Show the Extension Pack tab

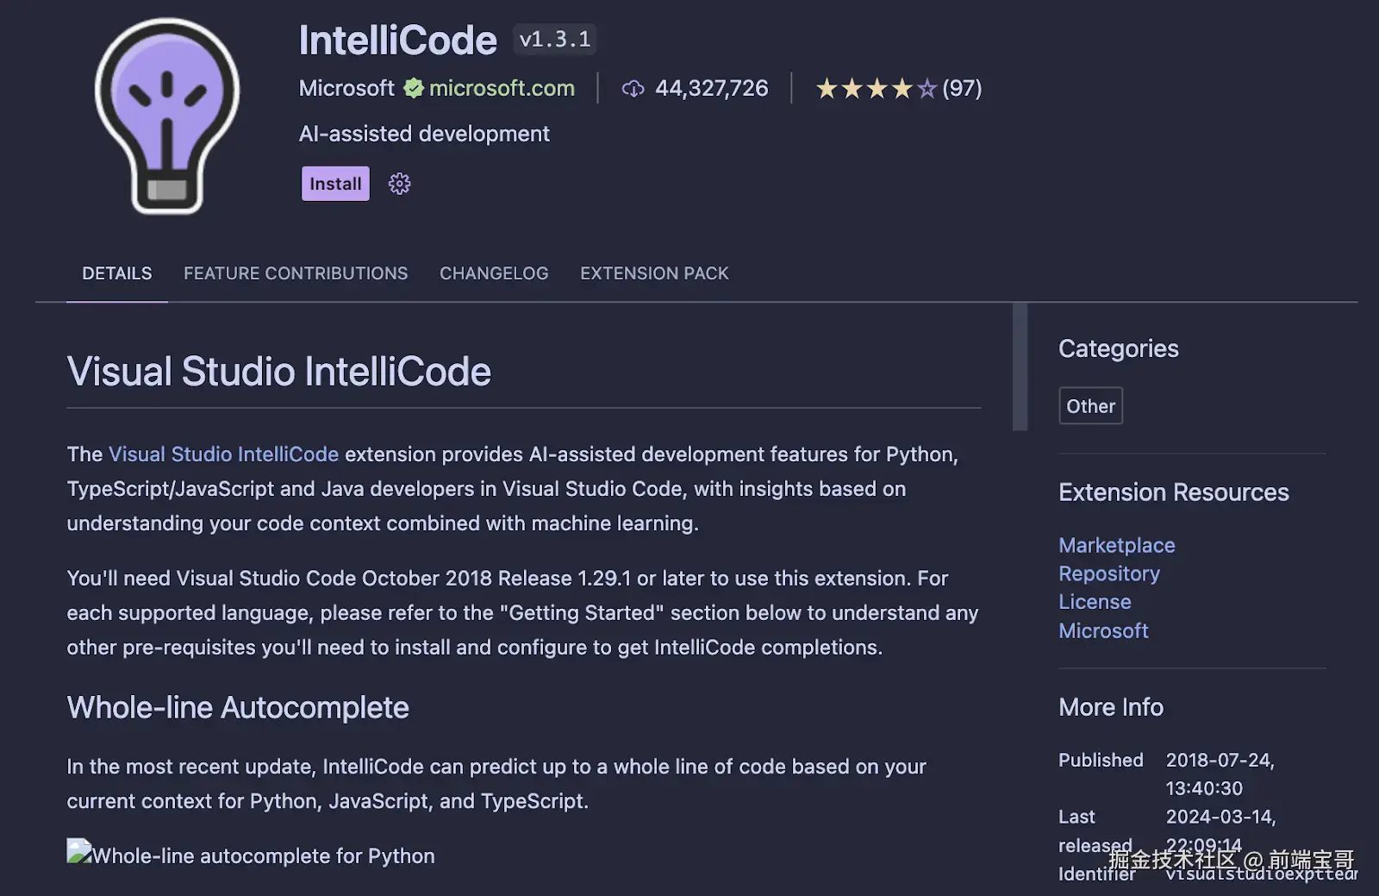(x=654, y=273)
